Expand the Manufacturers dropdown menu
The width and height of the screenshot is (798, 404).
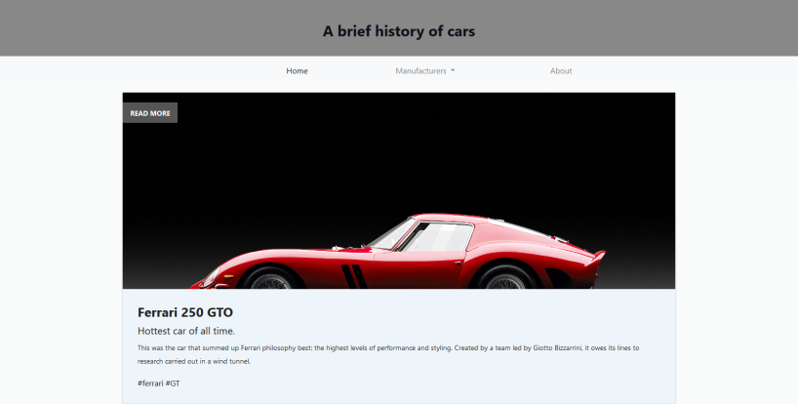pos(425,70)
